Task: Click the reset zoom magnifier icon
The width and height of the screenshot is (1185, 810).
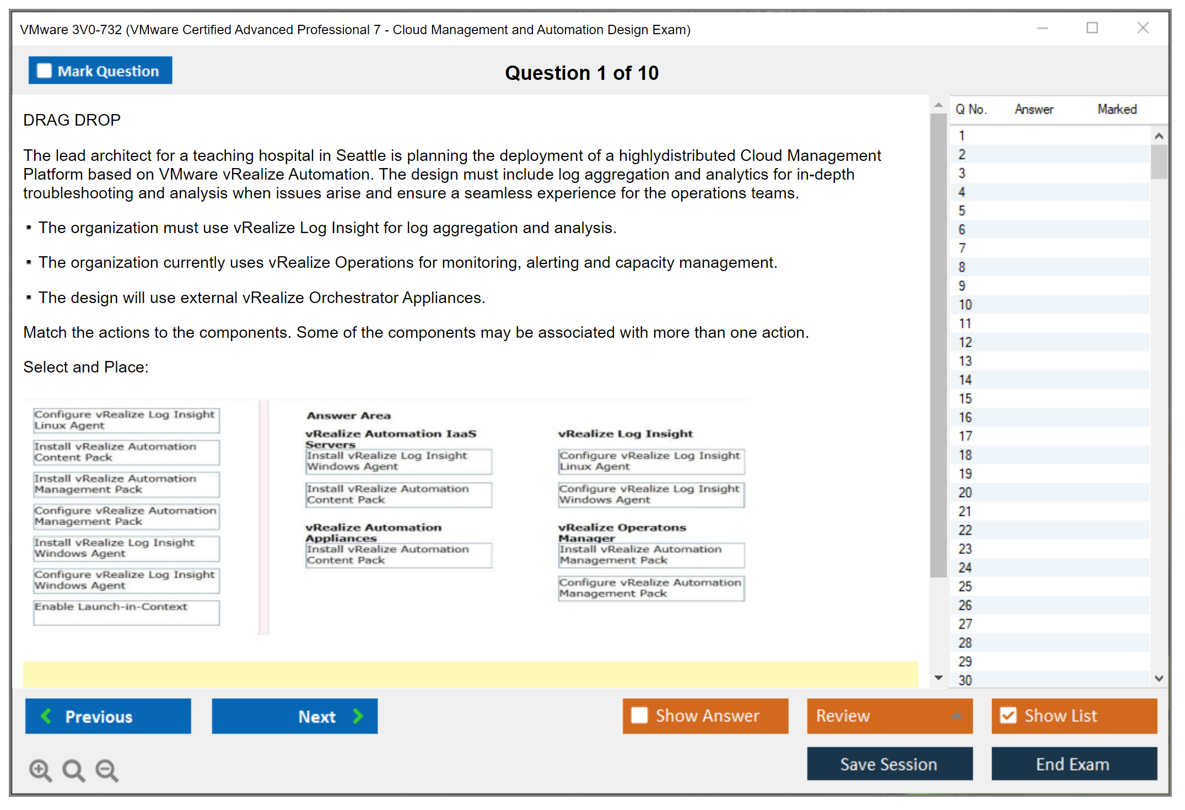Action: tap(73, 770)
